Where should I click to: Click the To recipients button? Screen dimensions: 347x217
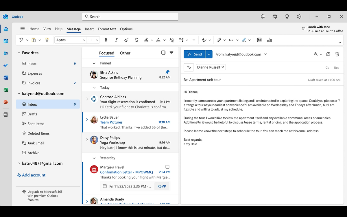(x=189, y=67)
